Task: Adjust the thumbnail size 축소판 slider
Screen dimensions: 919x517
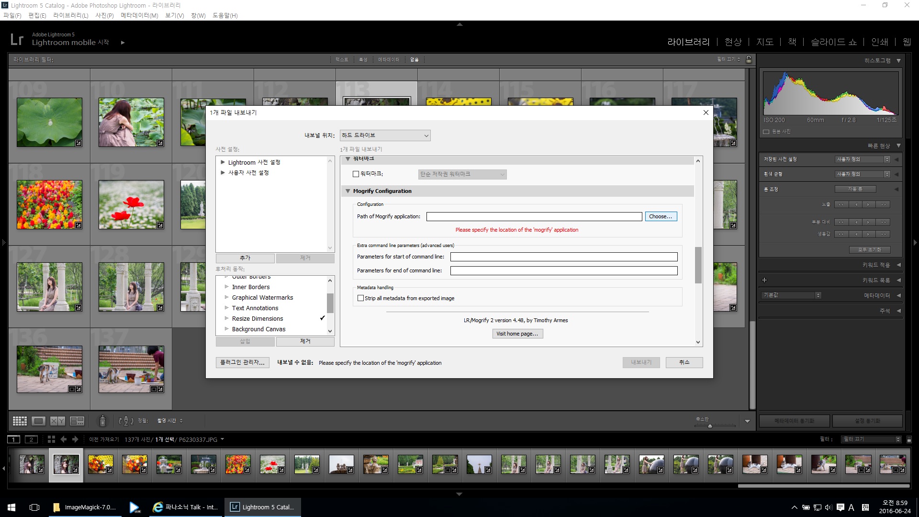Action: coord(710,426)
